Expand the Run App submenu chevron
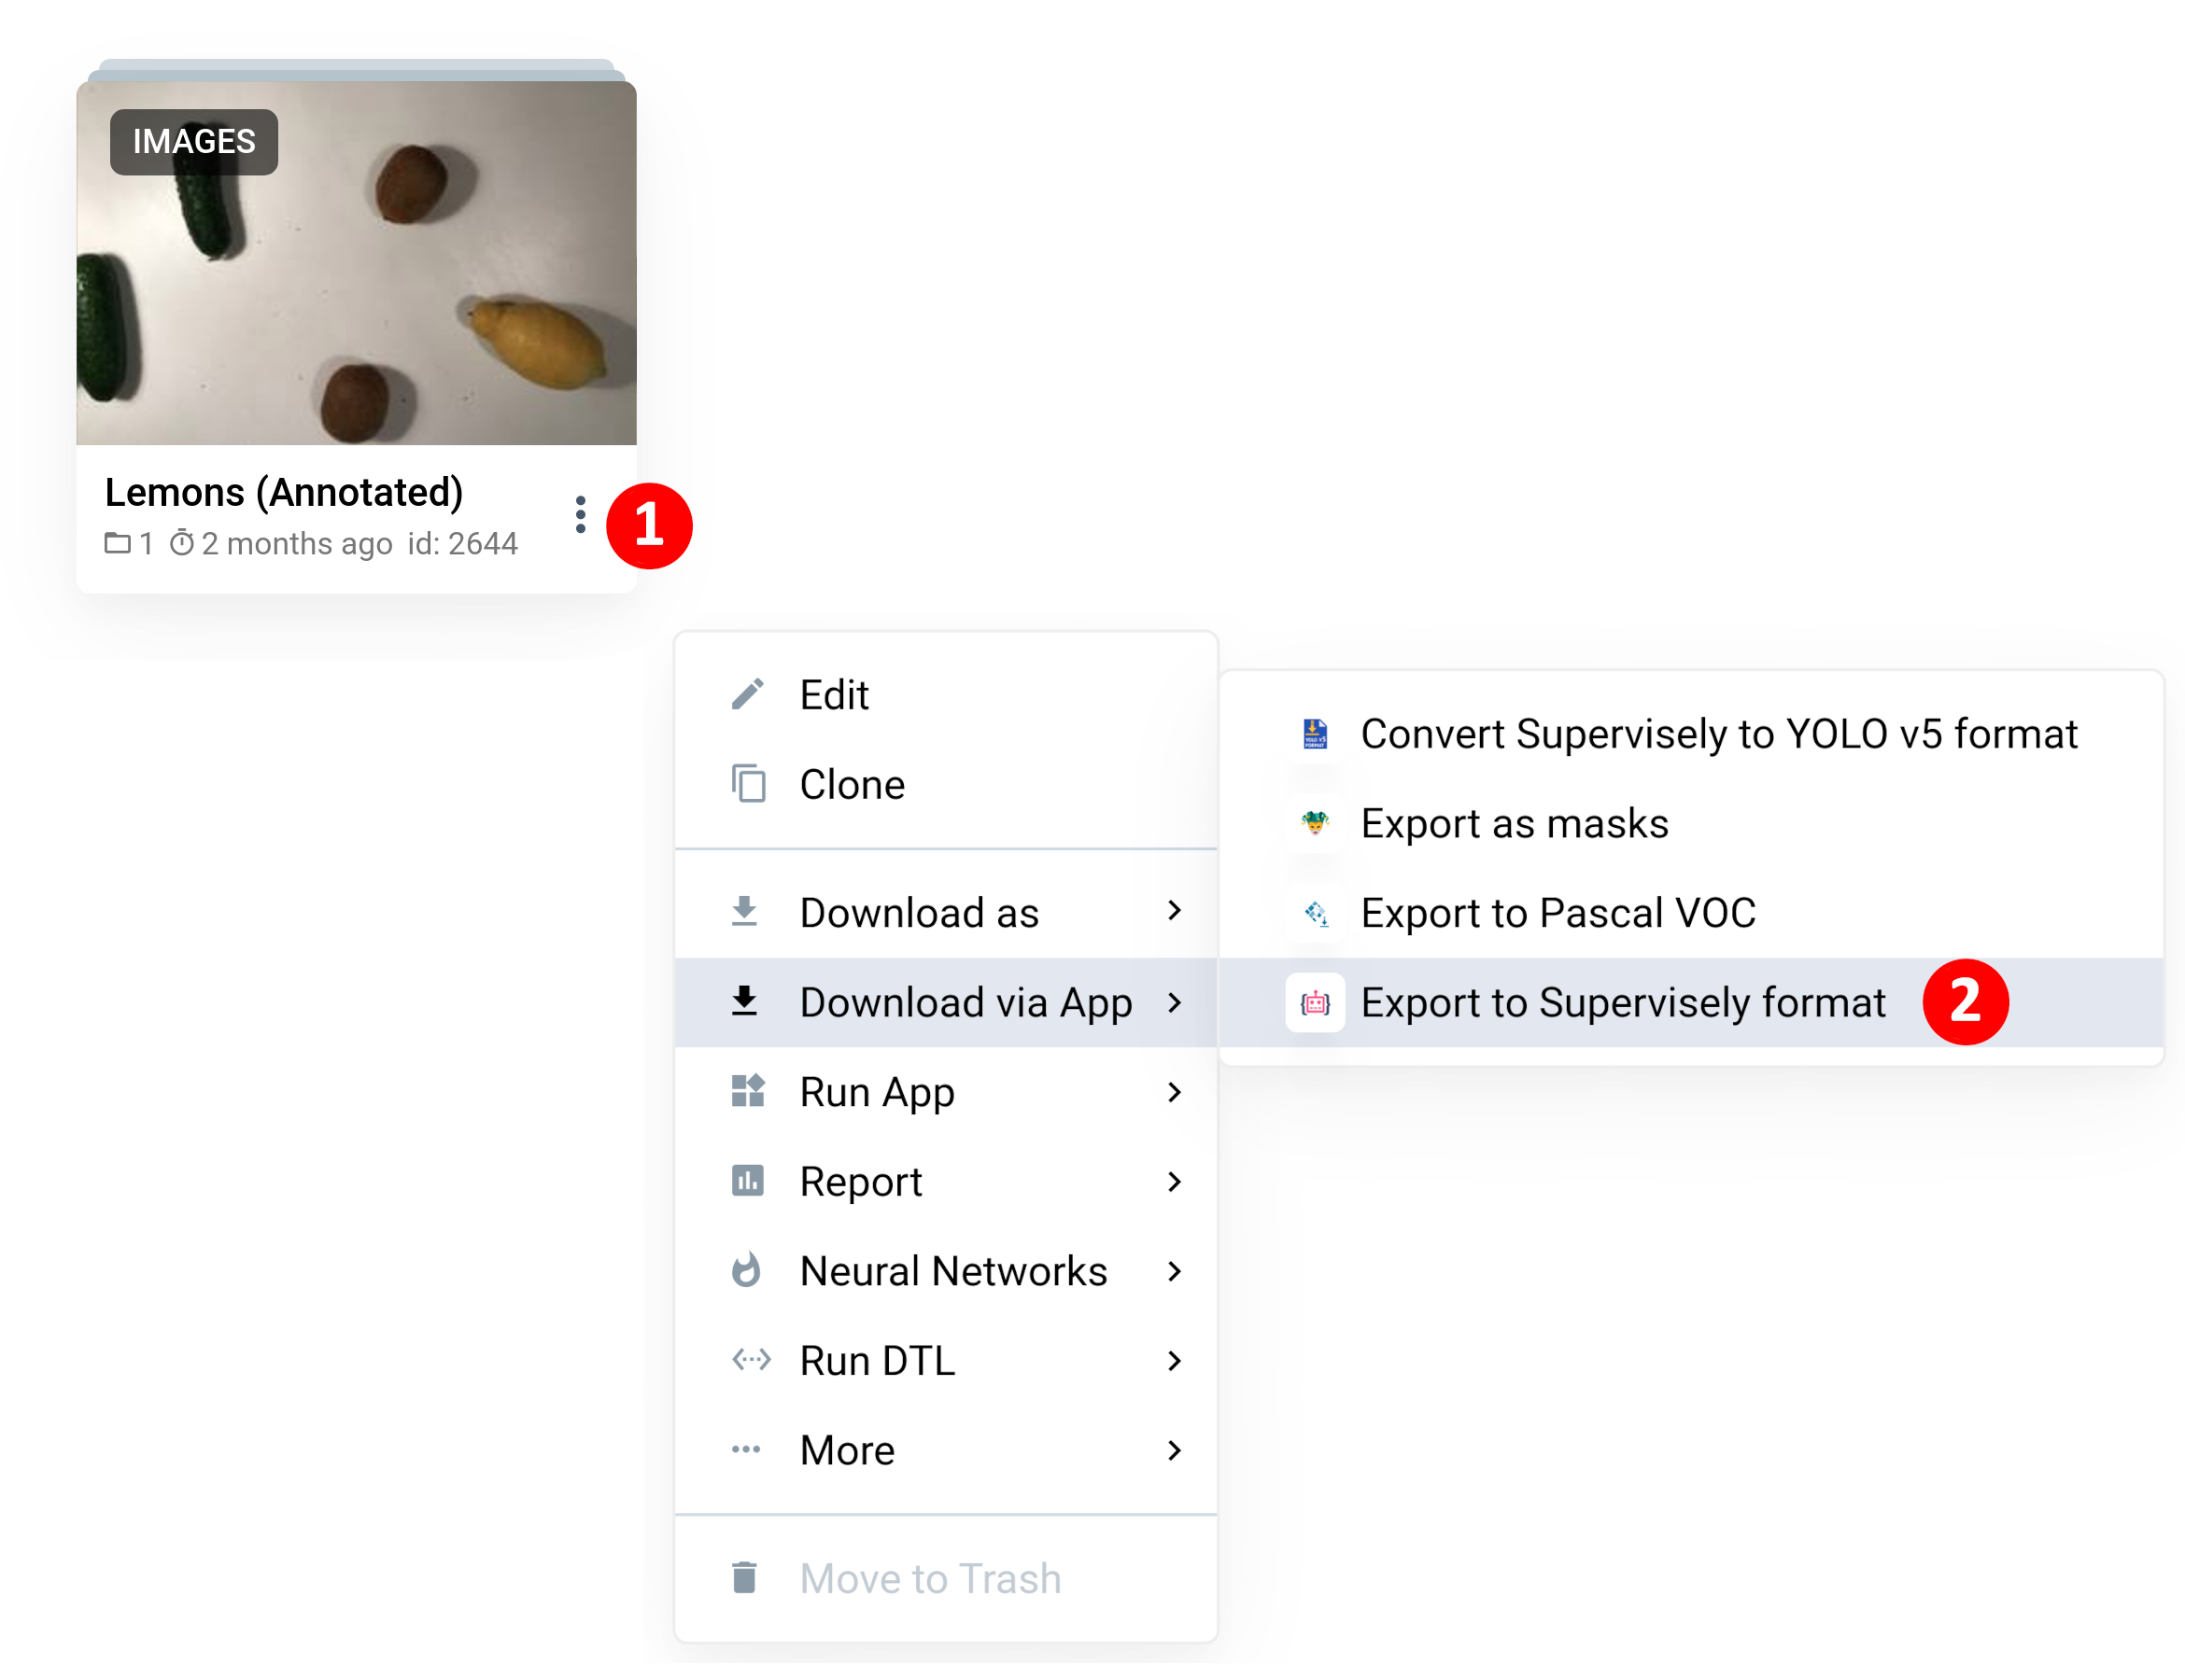The height and width of the screenshot is (1680, 2185). [x=1175, y=1092]
